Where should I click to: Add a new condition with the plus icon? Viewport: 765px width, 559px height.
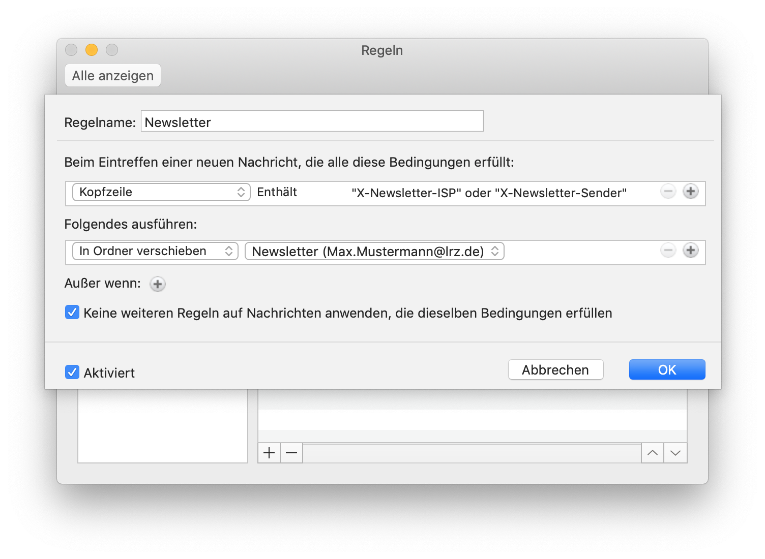point(690,192)
